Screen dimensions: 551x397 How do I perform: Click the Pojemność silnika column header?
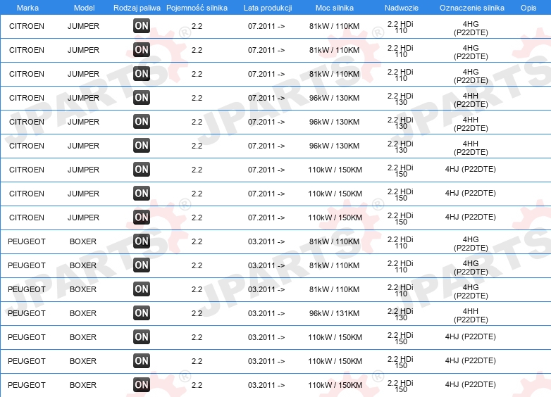(197, 8)
